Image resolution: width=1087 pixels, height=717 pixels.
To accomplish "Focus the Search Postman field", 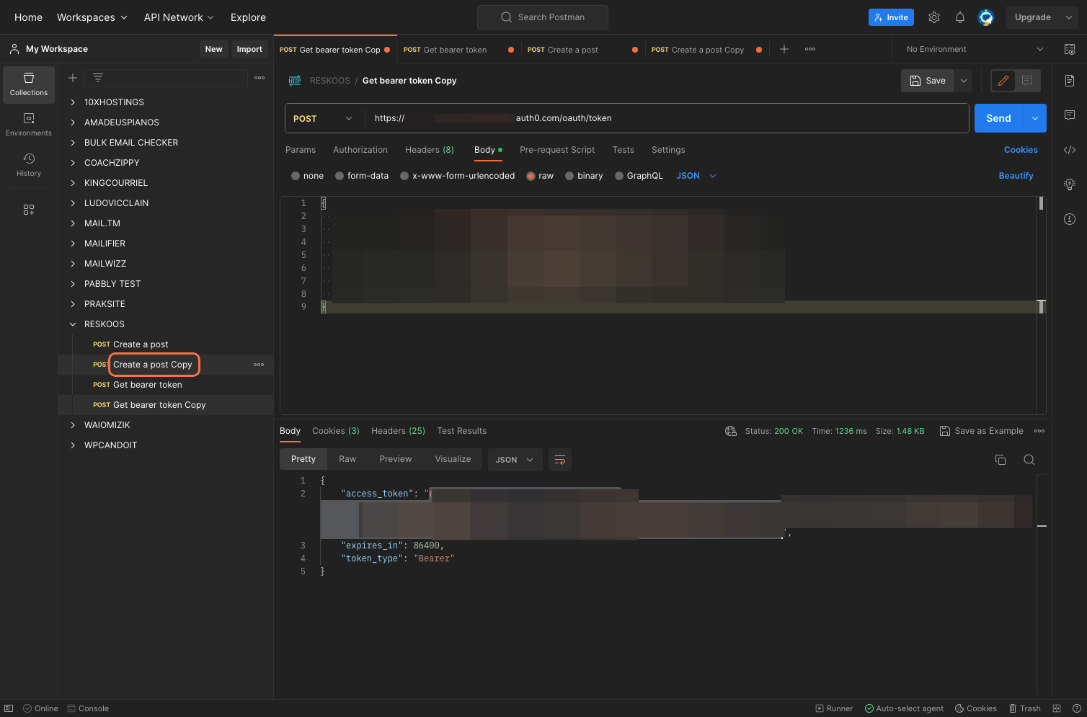I will (x=543, y=17).
